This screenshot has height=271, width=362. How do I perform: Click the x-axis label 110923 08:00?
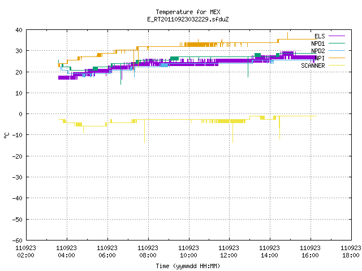[148, 252]
